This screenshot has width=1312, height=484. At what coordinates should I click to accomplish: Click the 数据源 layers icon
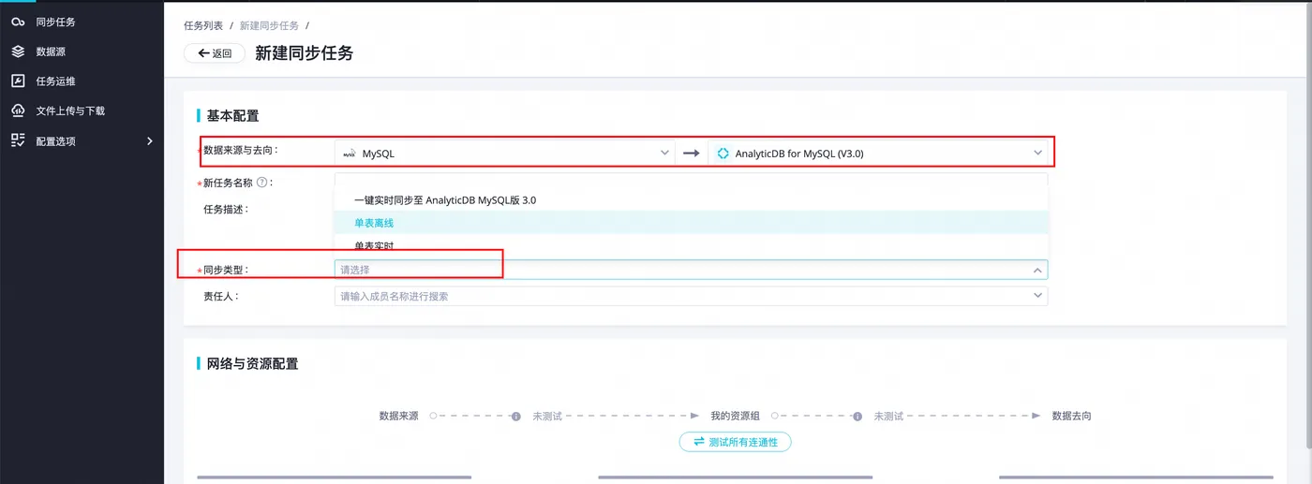pyautogui.click(x=18, y=51)
